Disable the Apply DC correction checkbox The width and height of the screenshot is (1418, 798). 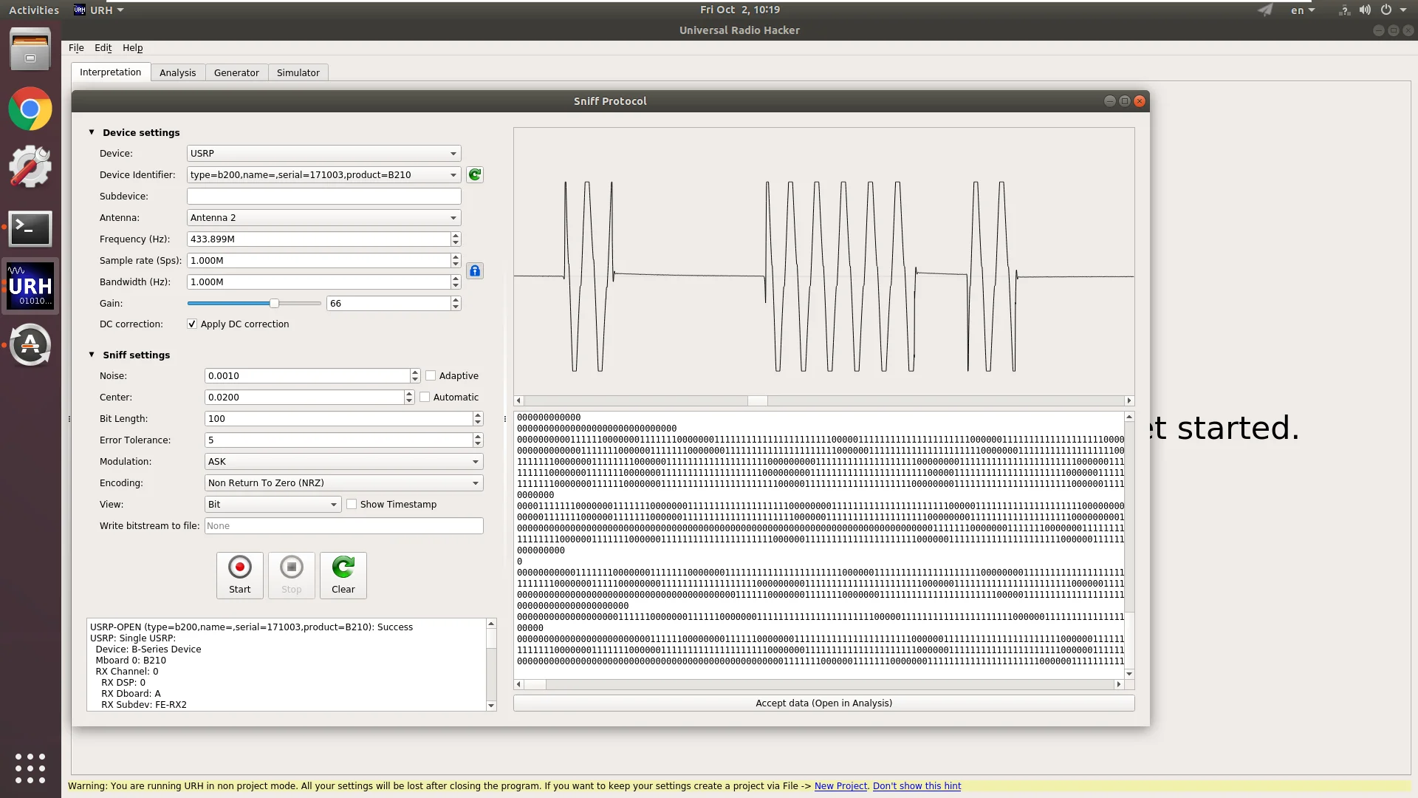[x=192, y=324]
